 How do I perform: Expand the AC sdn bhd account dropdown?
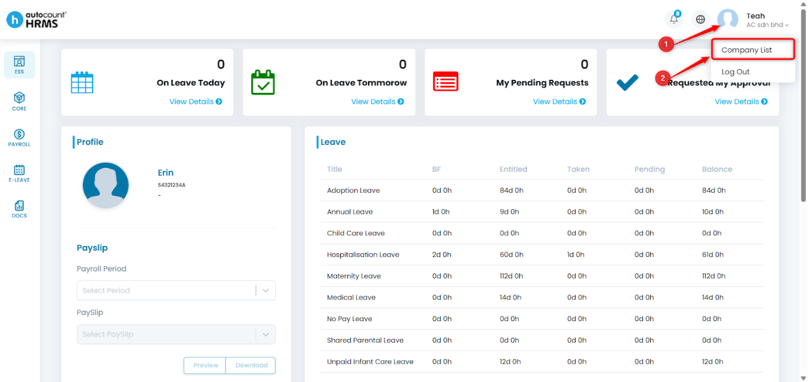point(768,25)
